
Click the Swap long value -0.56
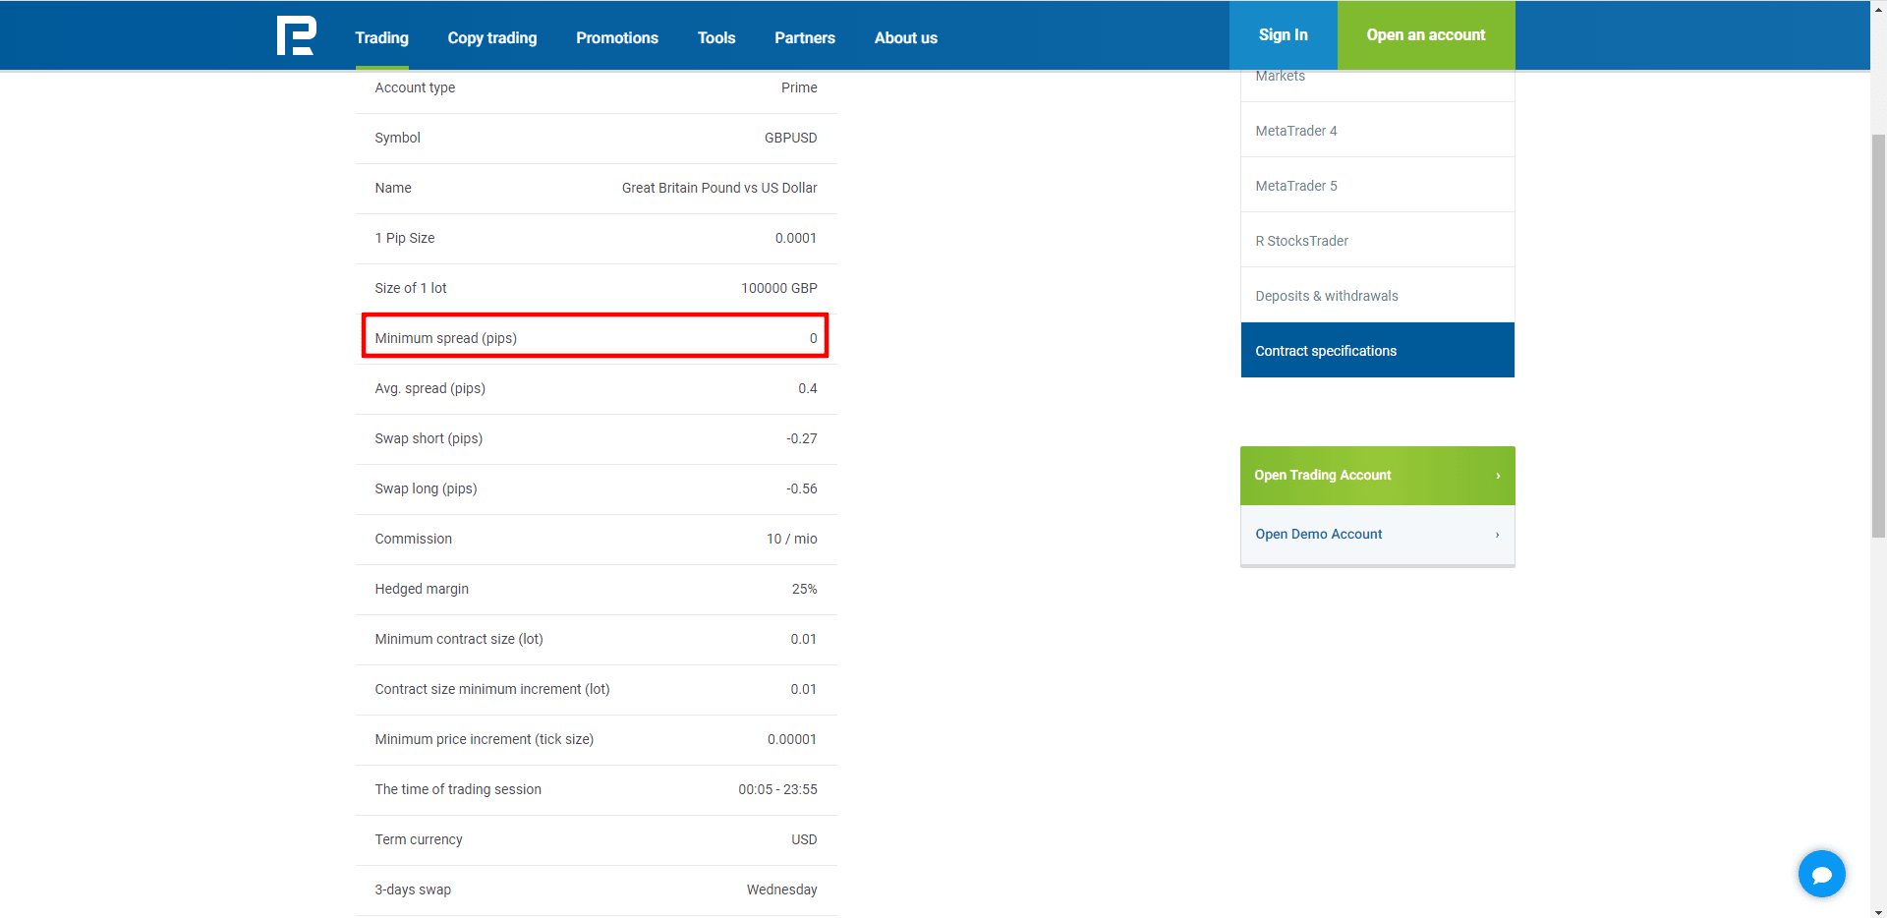pos(802,488)
